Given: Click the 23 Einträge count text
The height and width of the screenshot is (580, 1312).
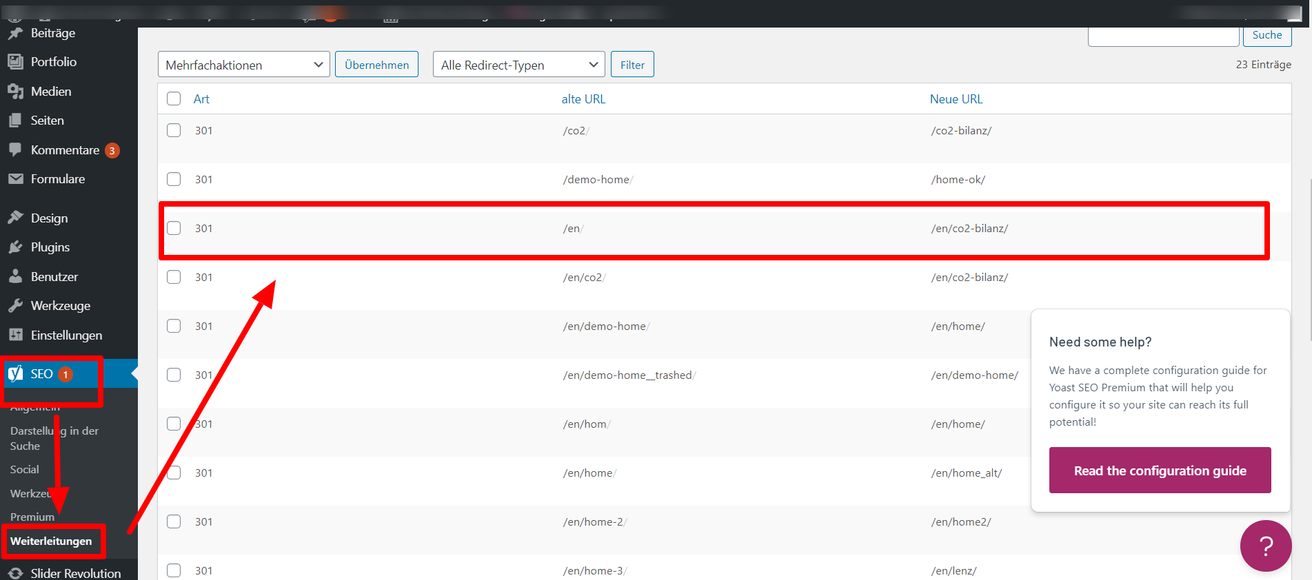Looking at the screenshot, I should pos(1264,64).
